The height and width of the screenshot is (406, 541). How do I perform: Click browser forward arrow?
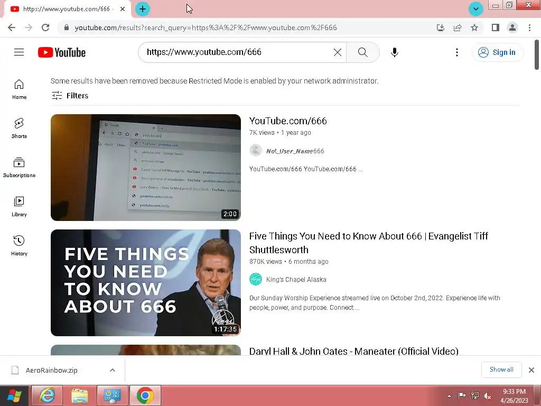point(29,27)
